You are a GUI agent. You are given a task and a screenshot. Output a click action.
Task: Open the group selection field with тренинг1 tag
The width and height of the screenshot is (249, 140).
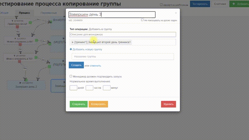[x=153, y=42]
